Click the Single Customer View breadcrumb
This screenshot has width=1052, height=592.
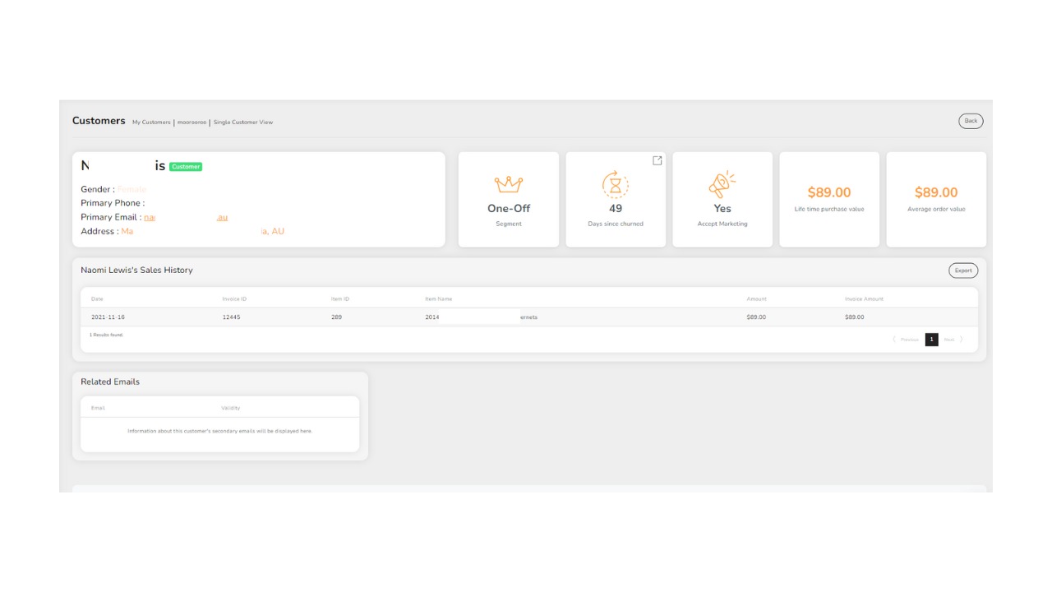click(x=243, y=123)
